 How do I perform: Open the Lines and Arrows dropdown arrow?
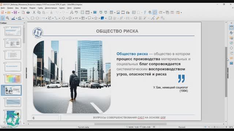[x=46, y=18]
